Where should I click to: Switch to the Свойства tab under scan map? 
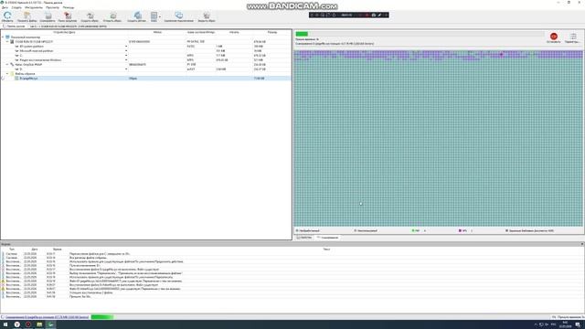tap(304, 238)
